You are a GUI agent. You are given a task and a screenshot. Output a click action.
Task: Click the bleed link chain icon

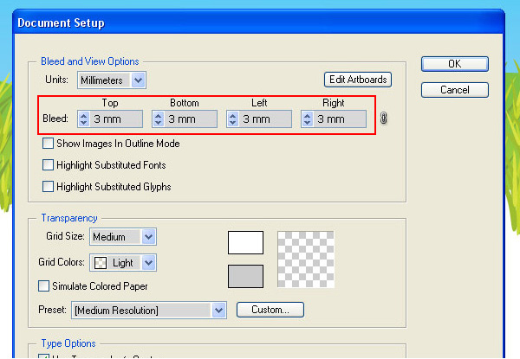tap(384, 119)
